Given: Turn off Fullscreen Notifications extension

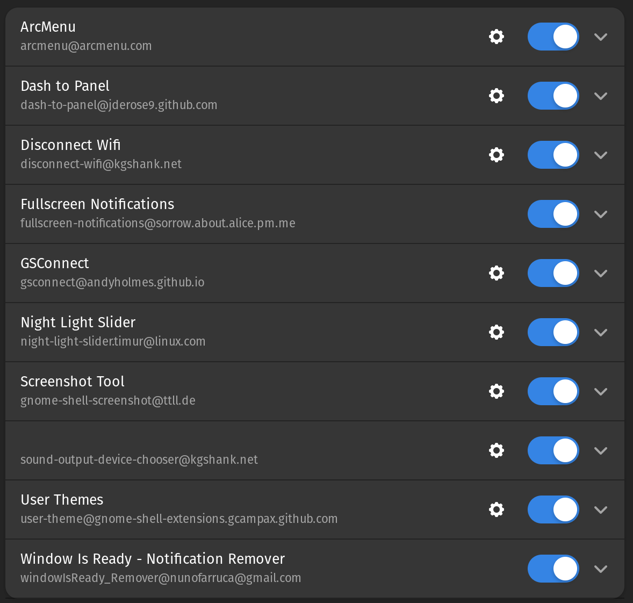Looking at the screenshot, I should tap(553, 214).
